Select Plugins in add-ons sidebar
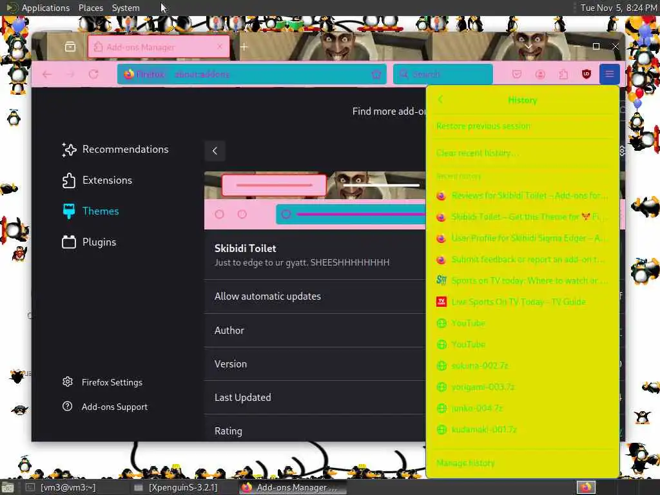 click(89, 242)
